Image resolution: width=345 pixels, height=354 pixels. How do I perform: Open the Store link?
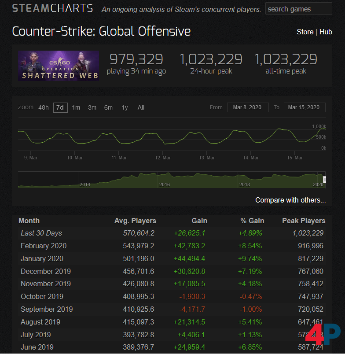point(305,32)
